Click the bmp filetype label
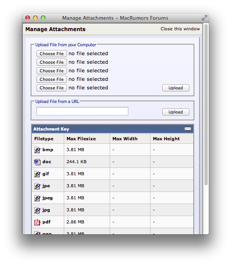Viewport: 231px width, 265px height. tap(48, 150)
